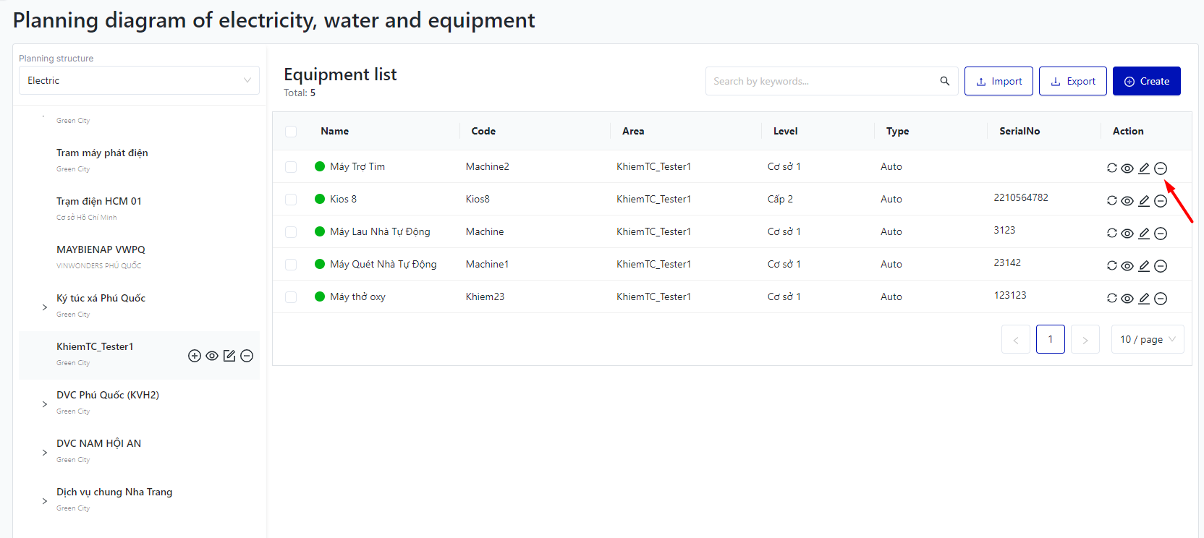This screenshot has width=1204, height=538.
Task: Click the delete icon for Máy Trợ Tim
Action: coord(1161,168)
